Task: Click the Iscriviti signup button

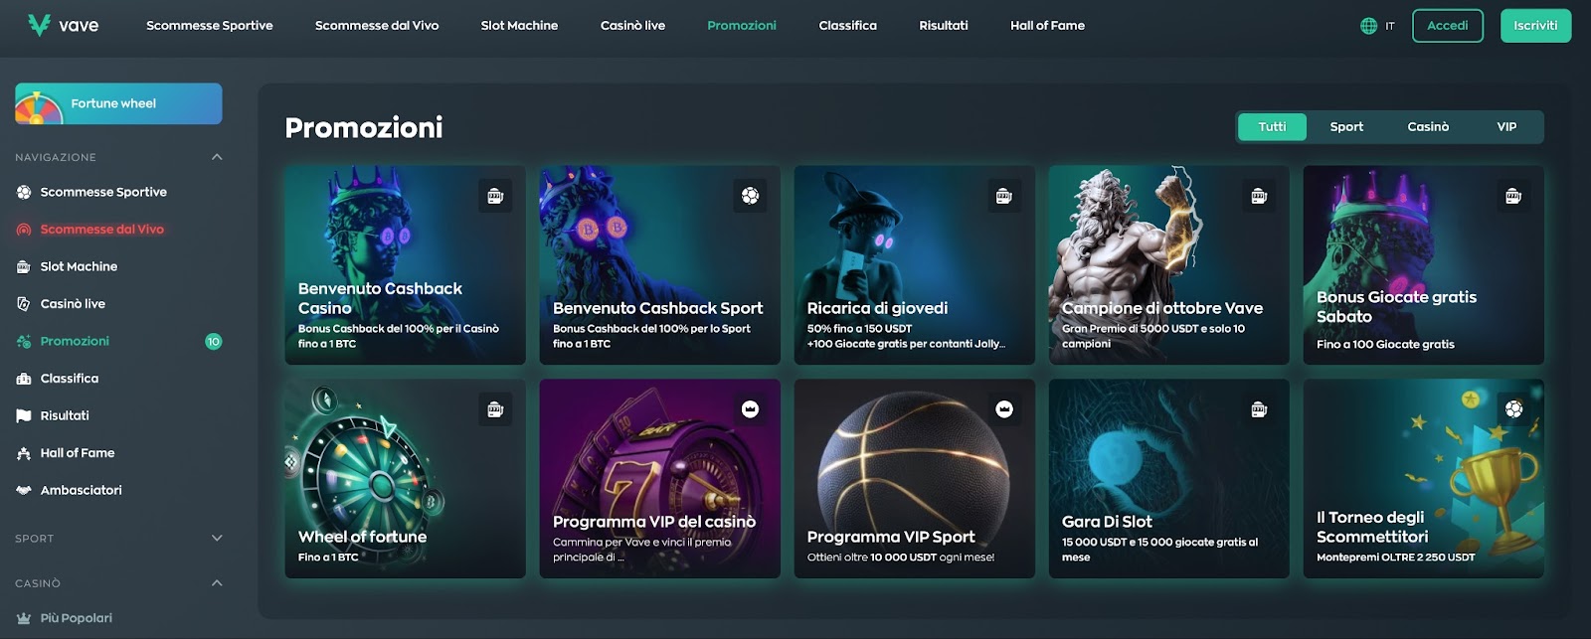Action: (x=1535, y=26)
